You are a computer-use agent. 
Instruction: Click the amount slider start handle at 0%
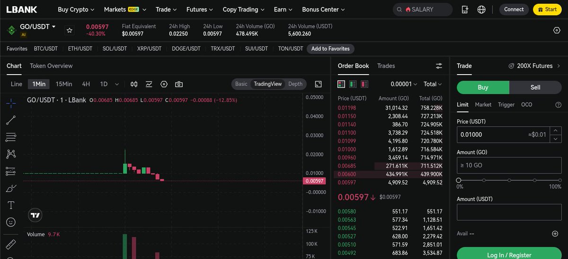coord(459,180)
